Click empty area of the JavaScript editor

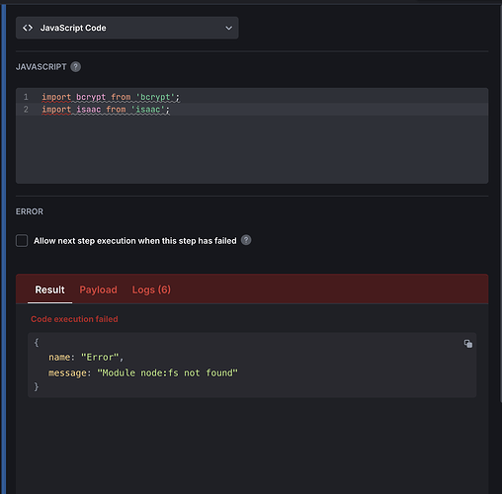pyautogui.click(x=252, y=149)
